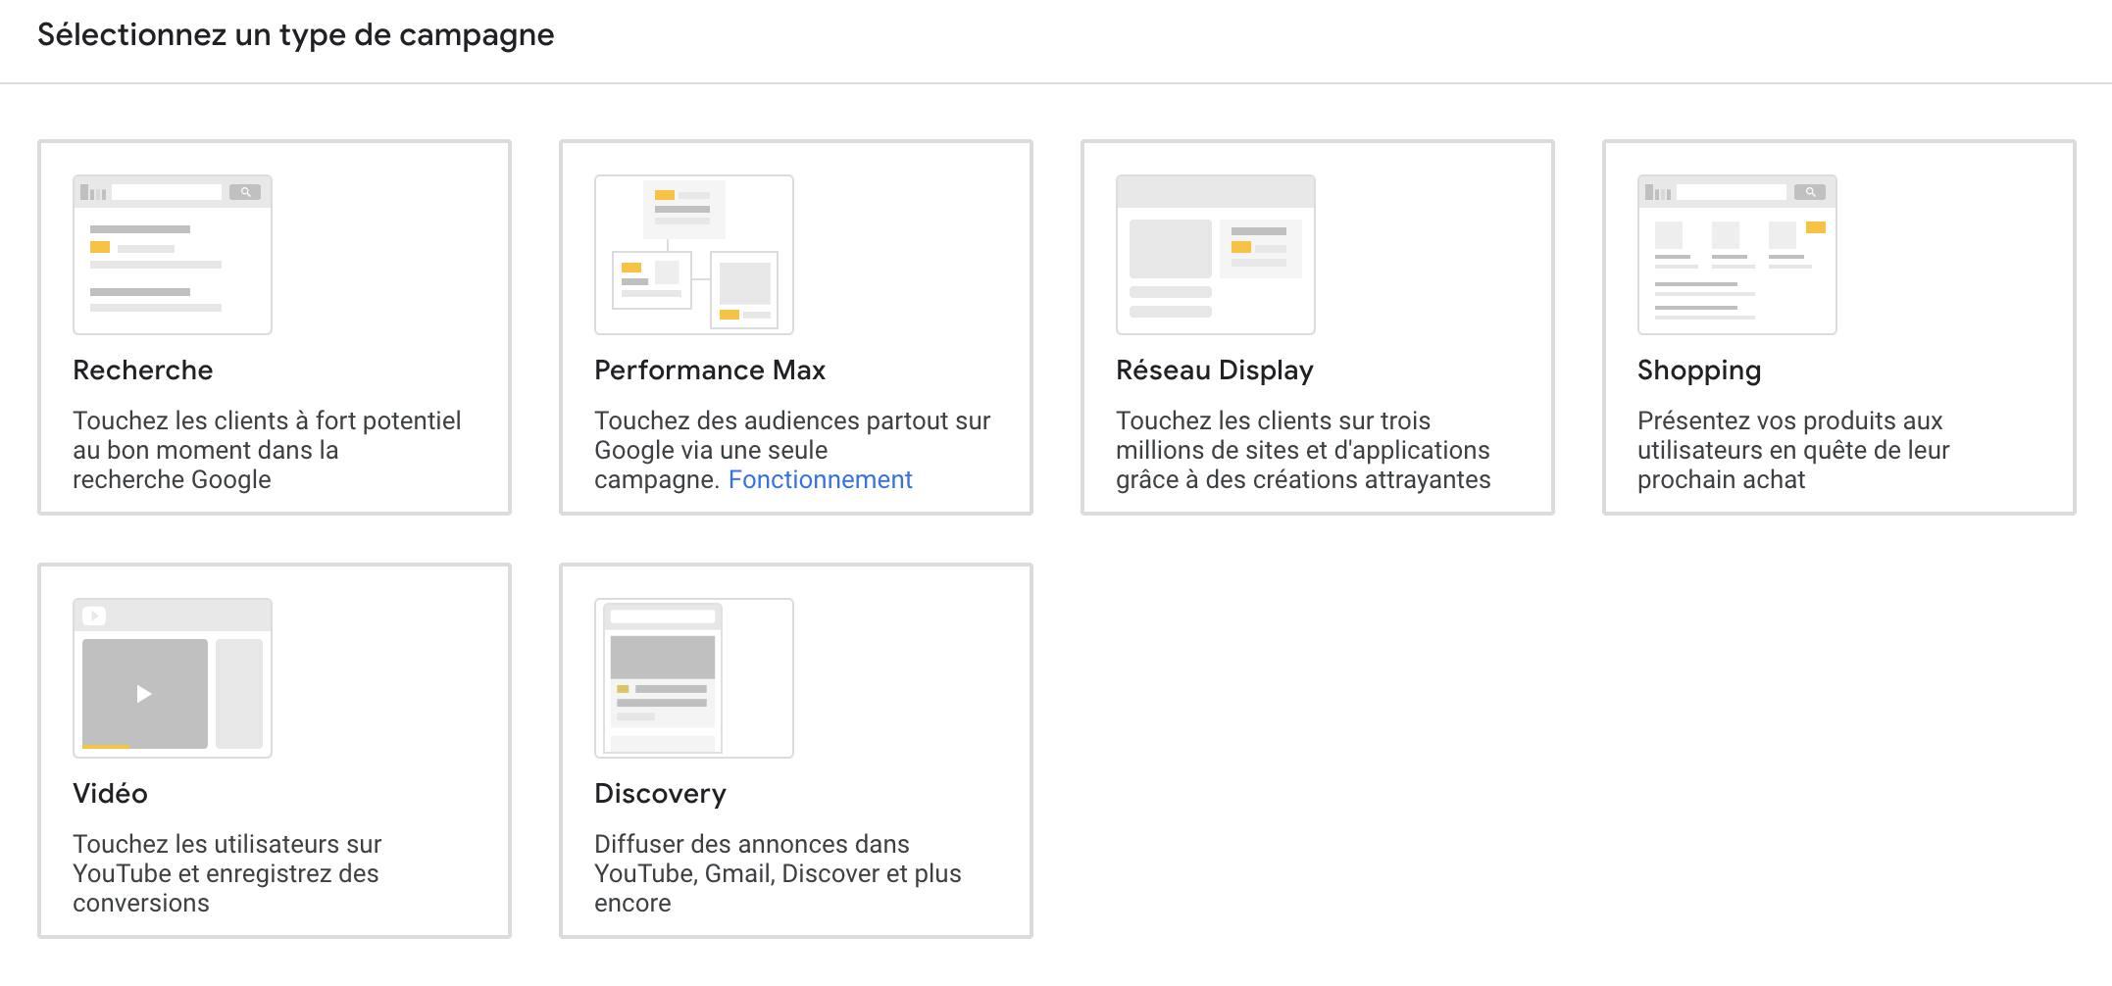This screenshot has height=986, width=2112.
Task: Click the Réseau Display illustration icon
Action: pos(1215,255)
